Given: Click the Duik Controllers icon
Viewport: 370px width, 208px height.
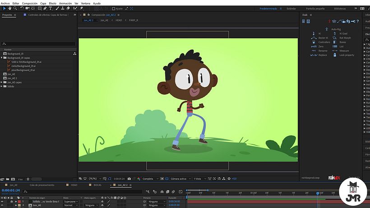Looking at the screenshot, I should coord(314,42).
